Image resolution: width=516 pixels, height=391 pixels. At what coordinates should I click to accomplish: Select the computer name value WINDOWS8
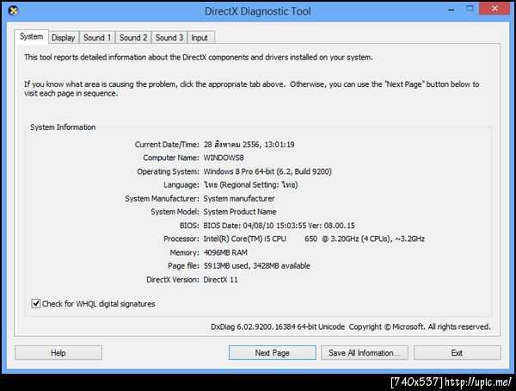pos(224,158)
